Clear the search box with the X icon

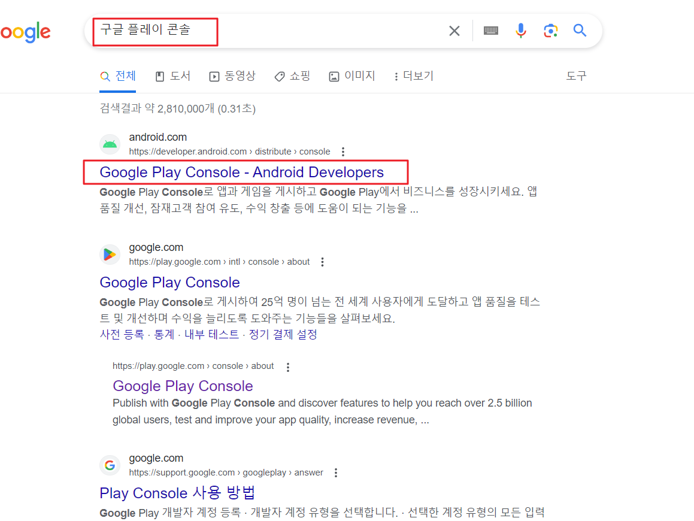tap(454, 31)
